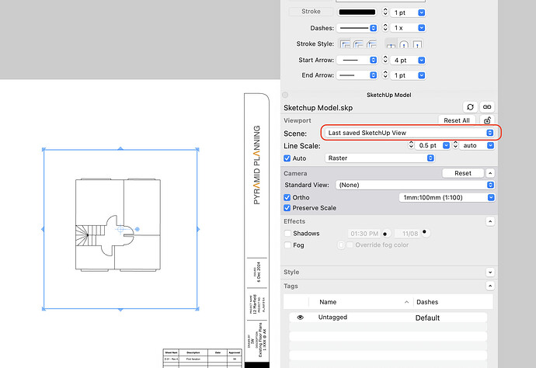Sort tags by the Name column header
Viewport: 536px width, 368px height.
(x=329, y=301)
